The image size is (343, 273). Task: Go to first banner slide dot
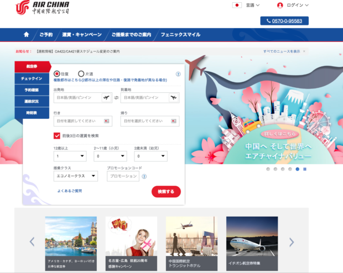click(268, 169)
